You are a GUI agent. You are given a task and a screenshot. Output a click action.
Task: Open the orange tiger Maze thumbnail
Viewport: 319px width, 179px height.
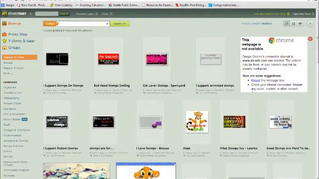[197, 122]
